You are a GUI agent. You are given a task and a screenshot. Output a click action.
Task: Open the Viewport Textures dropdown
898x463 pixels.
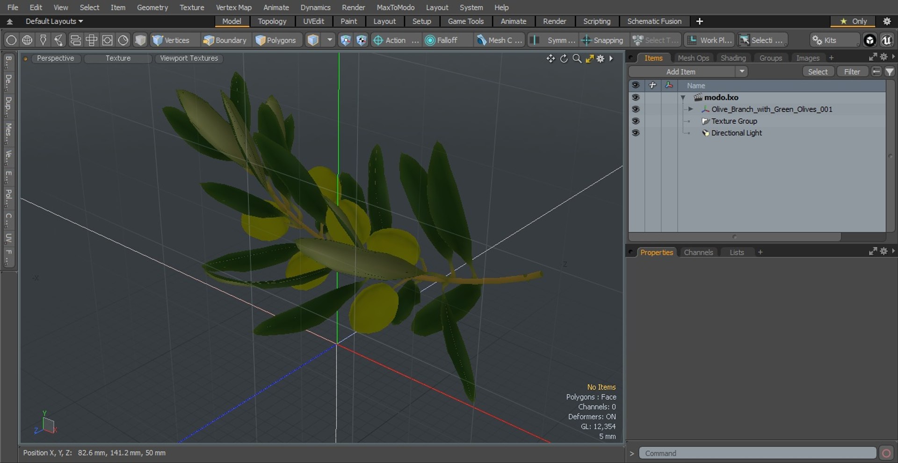coord(189,58)
